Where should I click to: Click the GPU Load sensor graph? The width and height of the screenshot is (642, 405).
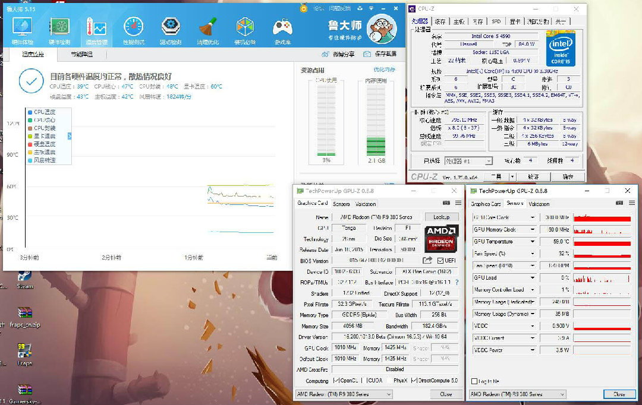pos(602,278)
